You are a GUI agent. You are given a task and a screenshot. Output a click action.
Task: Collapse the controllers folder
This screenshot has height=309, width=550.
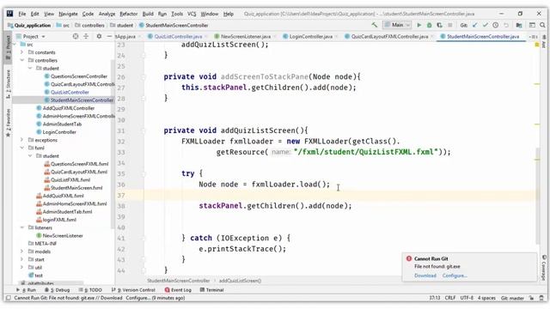pyautogui.click(x=21, y=60)
